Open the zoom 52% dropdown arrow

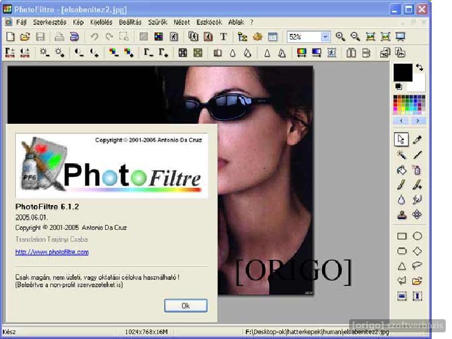tap(325, 37)
